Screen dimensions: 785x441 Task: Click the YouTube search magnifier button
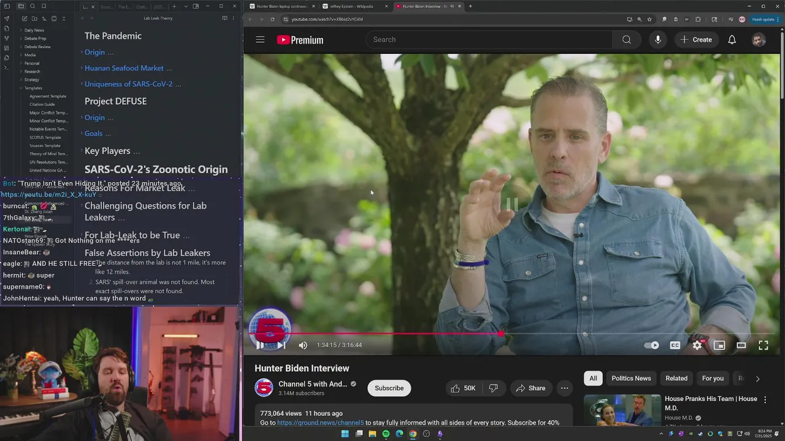coord(626,40)
